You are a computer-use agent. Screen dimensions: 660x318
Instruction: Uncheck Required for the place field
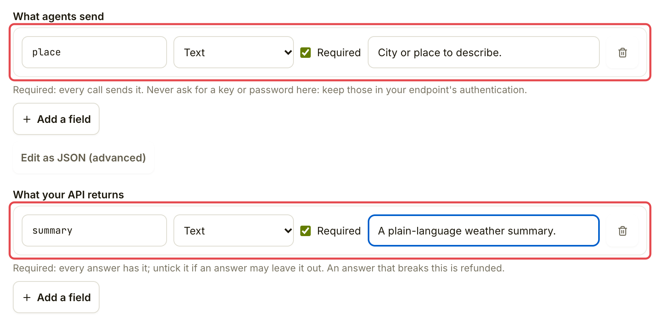click(306, 53)
